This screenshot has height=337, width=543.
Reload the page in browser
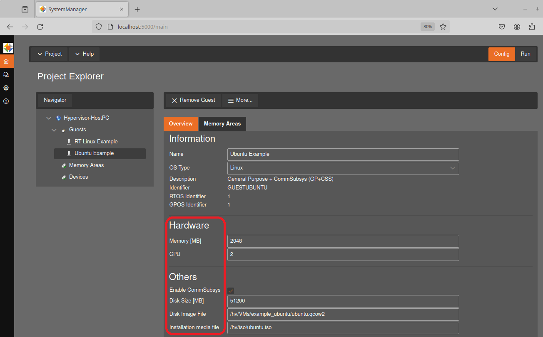40,27
